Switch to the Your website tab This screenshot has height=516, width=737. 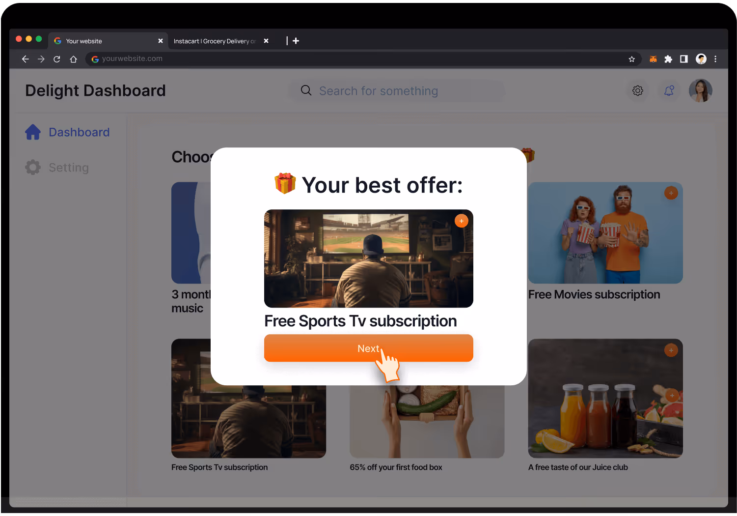108,41
